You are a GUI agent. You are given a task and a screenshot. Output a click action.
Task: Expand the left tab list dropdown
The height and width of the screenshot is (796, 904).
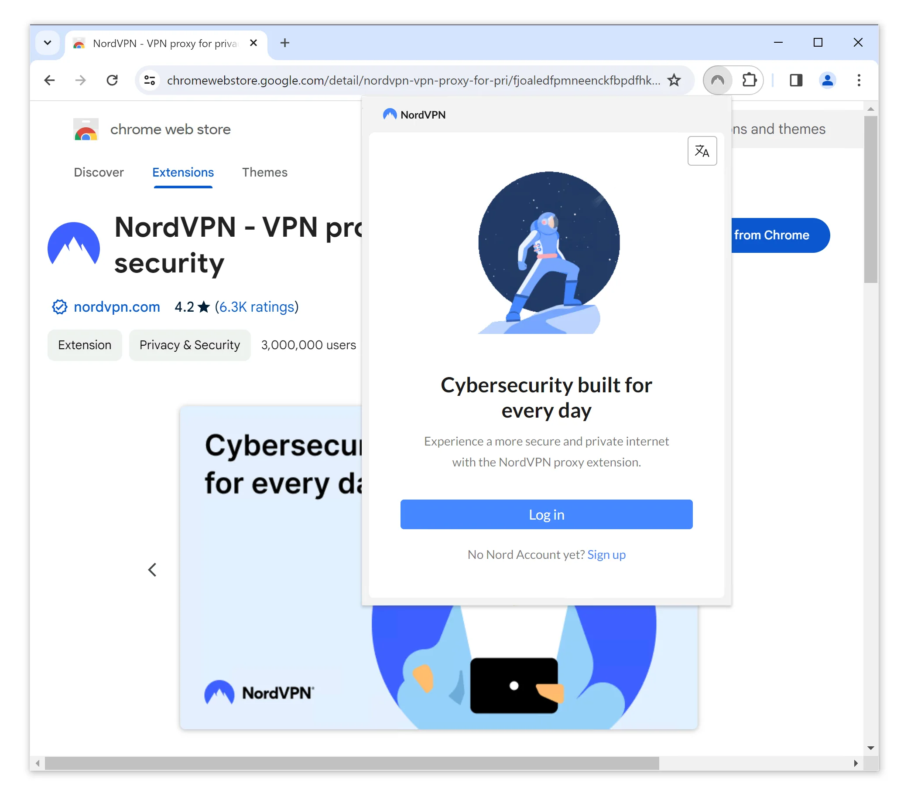(48, 43)
